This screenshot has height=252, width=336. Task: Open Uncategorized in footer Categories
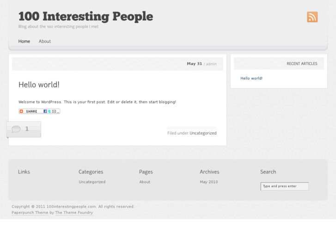(92, 182)
